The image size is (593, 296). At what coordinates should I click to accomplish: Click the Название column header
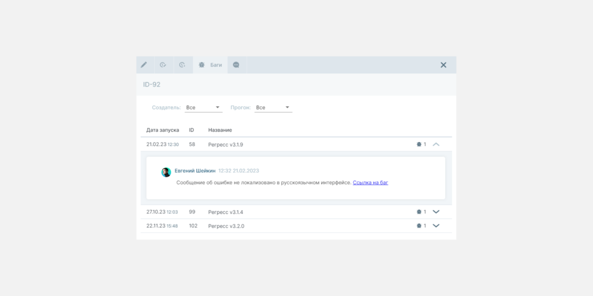click(220, 130)
